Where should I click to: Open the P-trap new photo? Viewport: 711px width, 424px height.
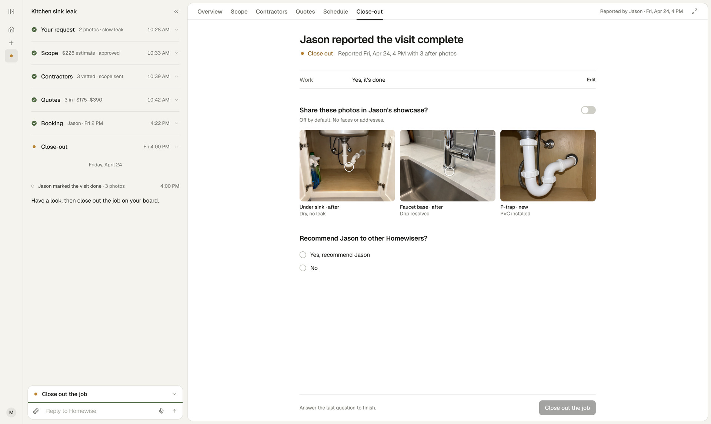point(548,166)
